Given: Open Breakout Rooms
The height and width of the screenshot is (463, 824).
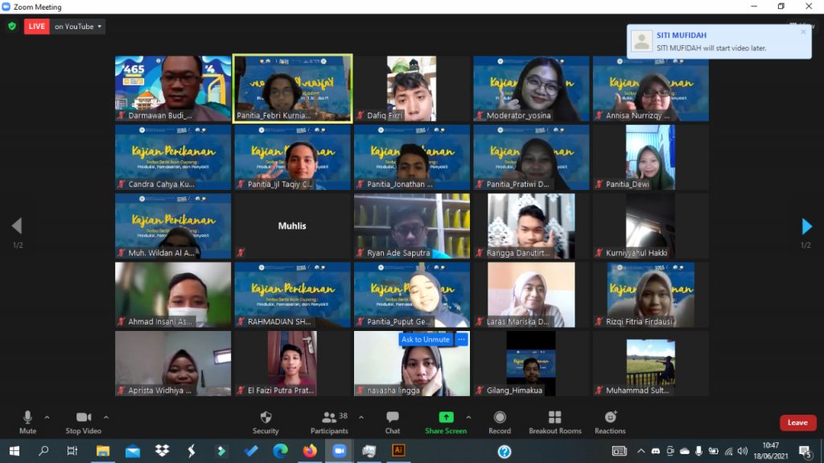Looking at the screenshot, I should [554, 422].
